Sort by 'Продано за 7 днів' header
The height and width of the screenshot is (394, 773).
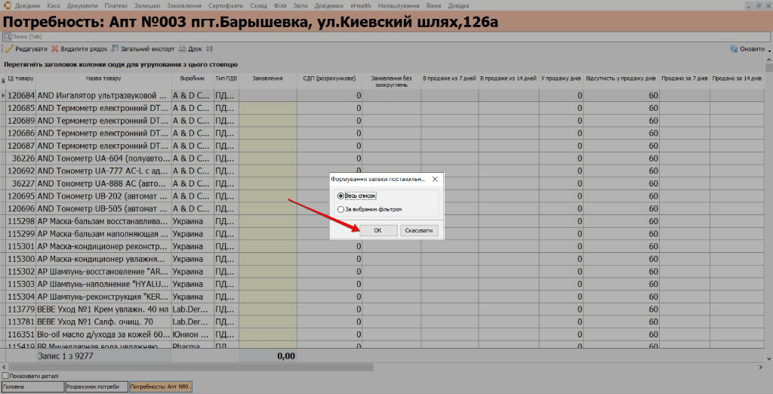[684, 81]
